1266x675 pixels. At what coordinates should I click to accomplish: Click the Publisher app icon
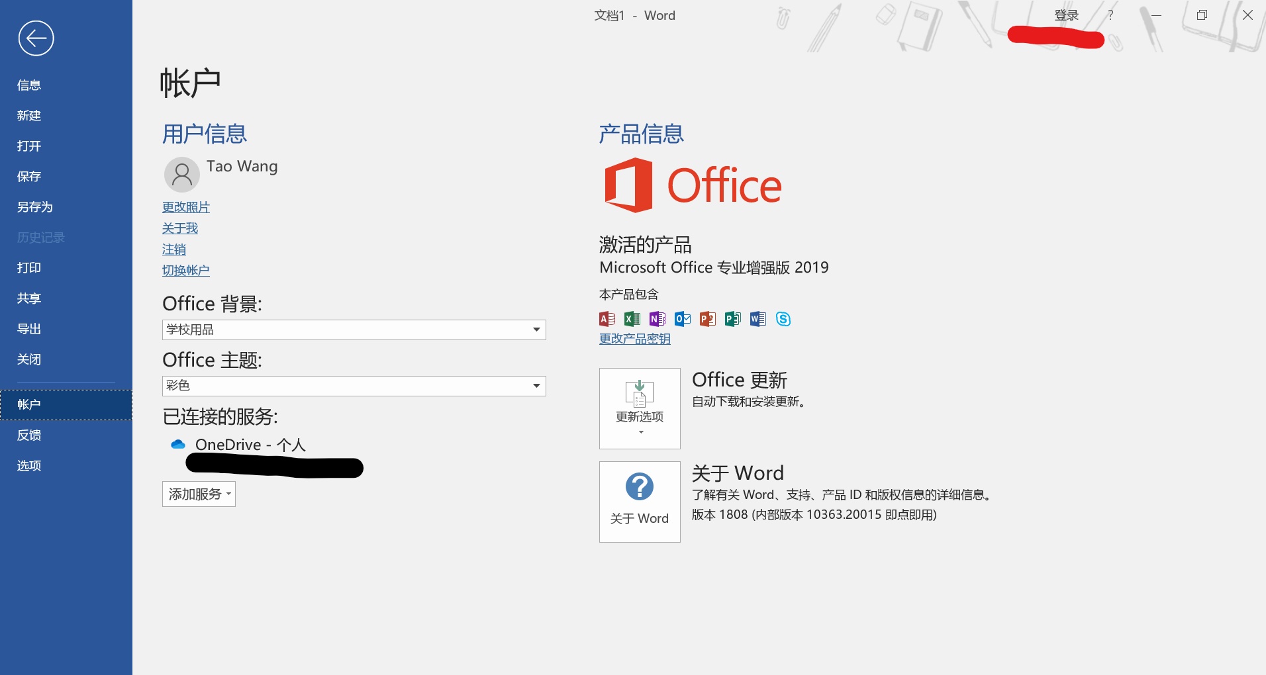coord(733,319)
